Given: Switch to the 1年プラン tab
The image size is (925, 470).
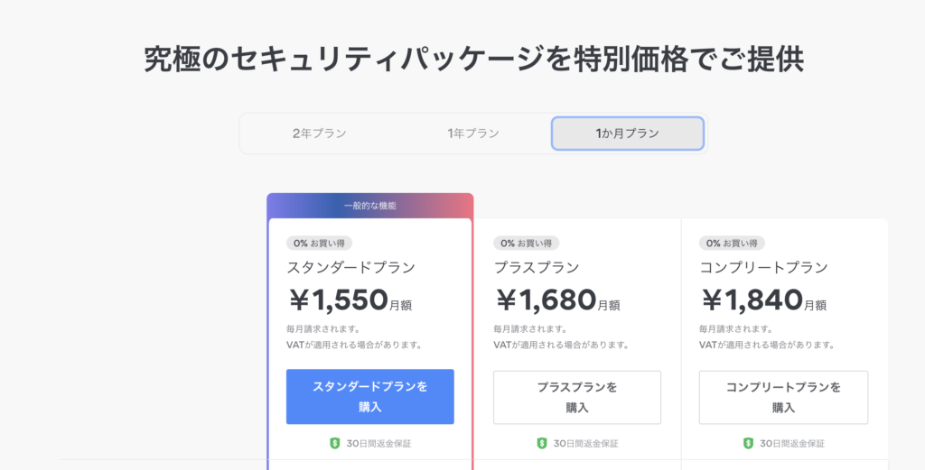Looking at the screenshot, I should click(473, 134).
